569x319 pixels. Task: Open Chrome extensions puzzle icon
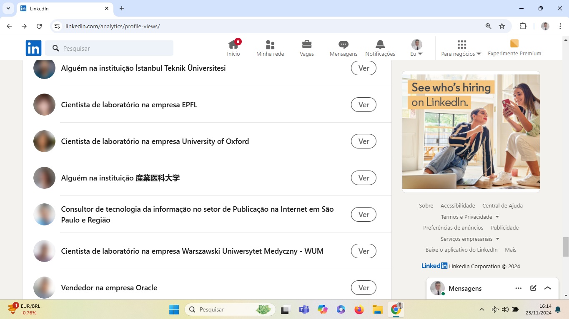point(523,26)
